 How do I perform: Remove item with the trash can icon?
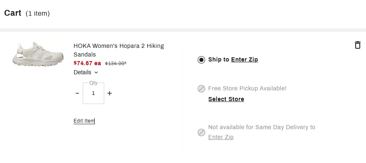(358, 45)
